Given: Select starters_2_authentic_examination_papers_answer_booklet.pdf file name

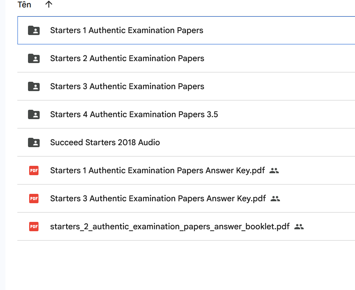Looking at the screenshot, I should point(170,227).
